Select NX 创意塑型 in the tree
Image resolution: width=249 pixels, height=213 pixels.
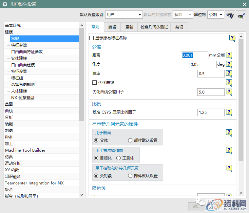[45, 98]
